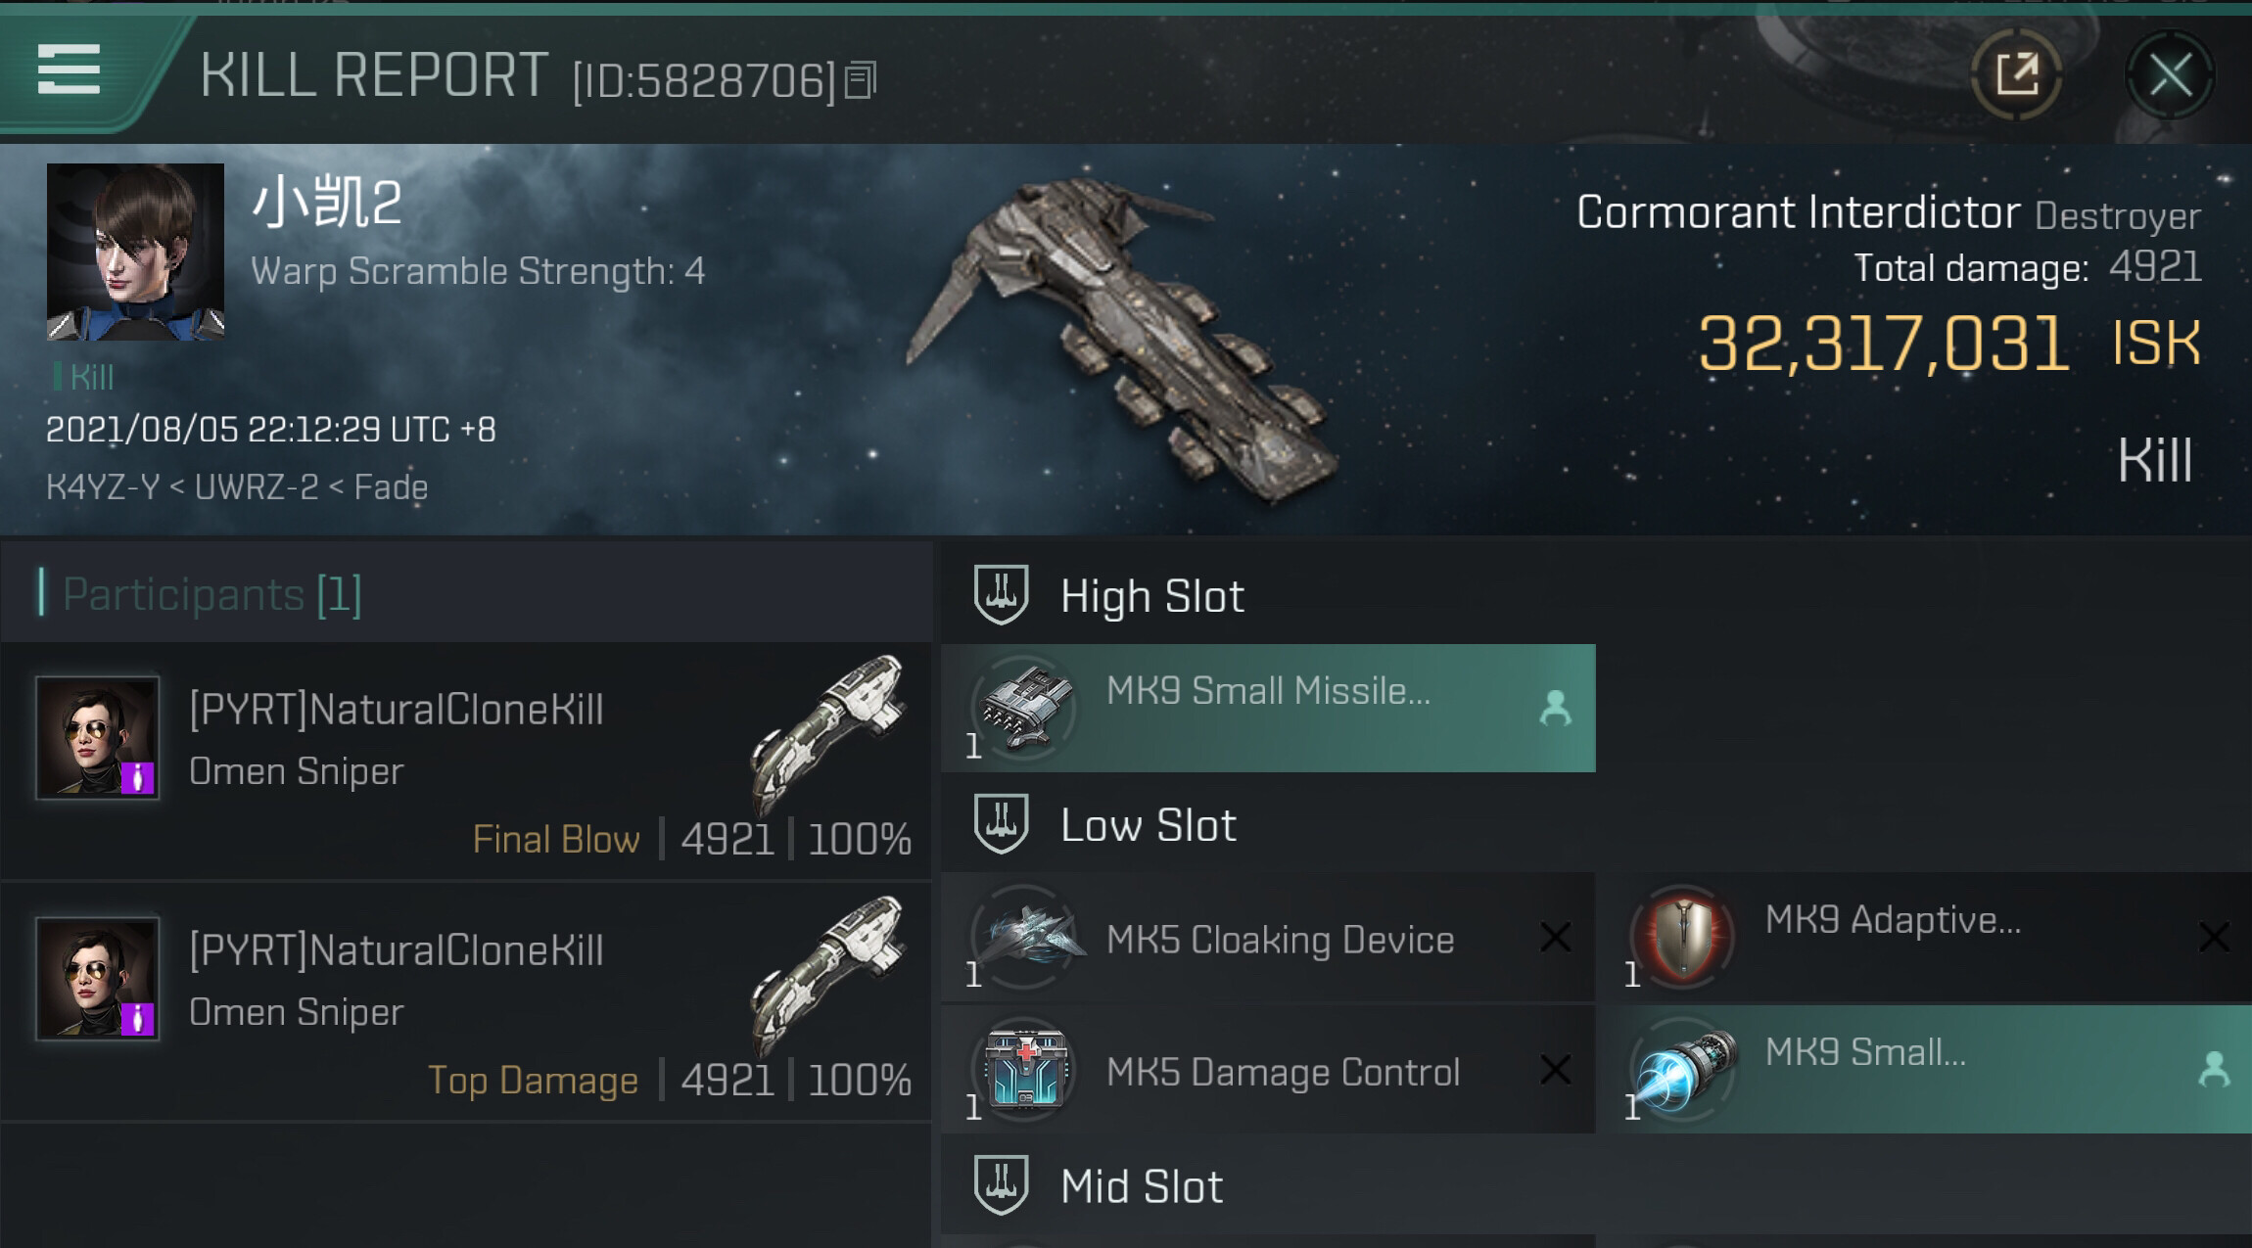Open the K4YZ-Y system location link
This screenshot has width=2252, height=1248.
click(x=102, y=487)
